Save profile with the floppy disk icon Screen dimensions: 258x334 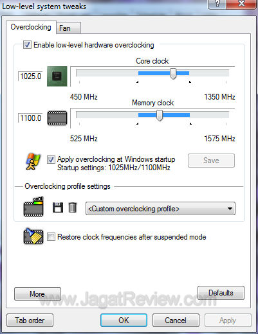click(x=58, y=207)
